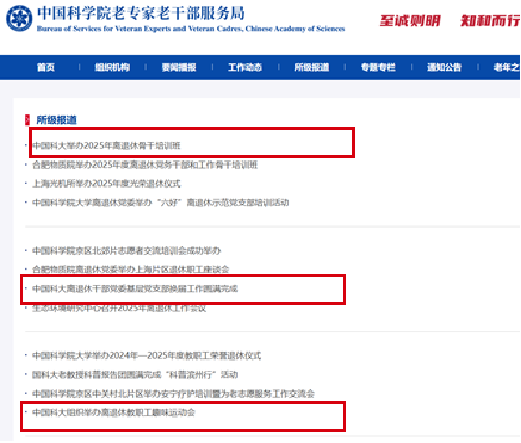Viewport: 521px width, 443px height.
Task: Open 京区中关村北片区安宁疗护培训 article
Action: (x=173, y=393)
